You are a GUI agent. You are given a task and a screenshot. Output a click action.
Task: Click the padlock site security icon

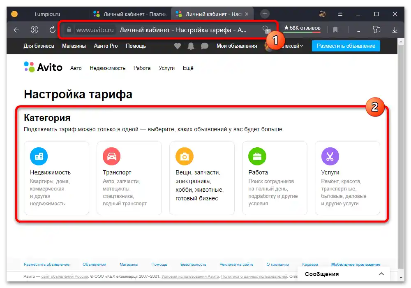69,30
